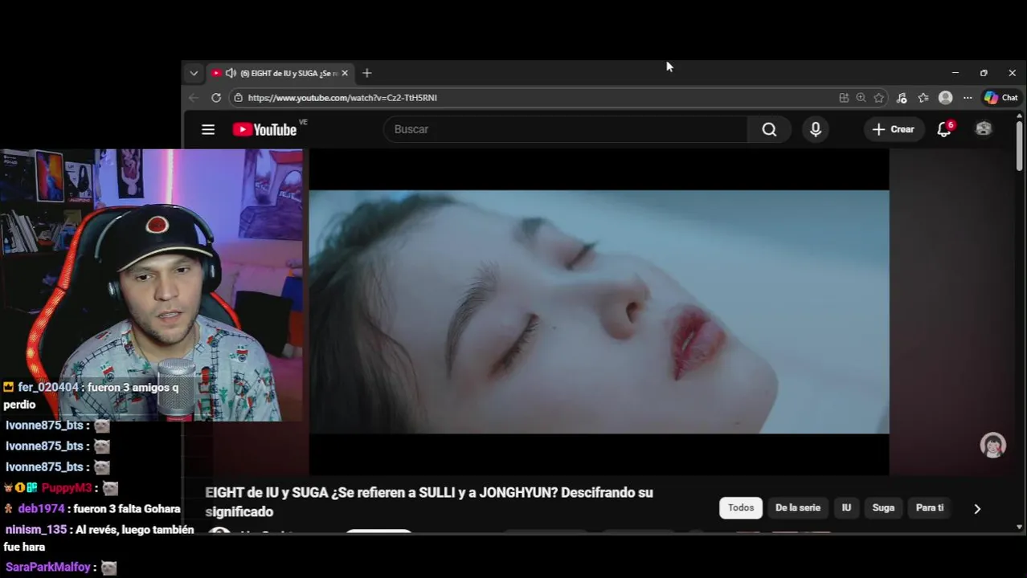Screen dimensions: 1027x578
Task: Open the tab search dropdown arrow
Action: tap(194, 73)
